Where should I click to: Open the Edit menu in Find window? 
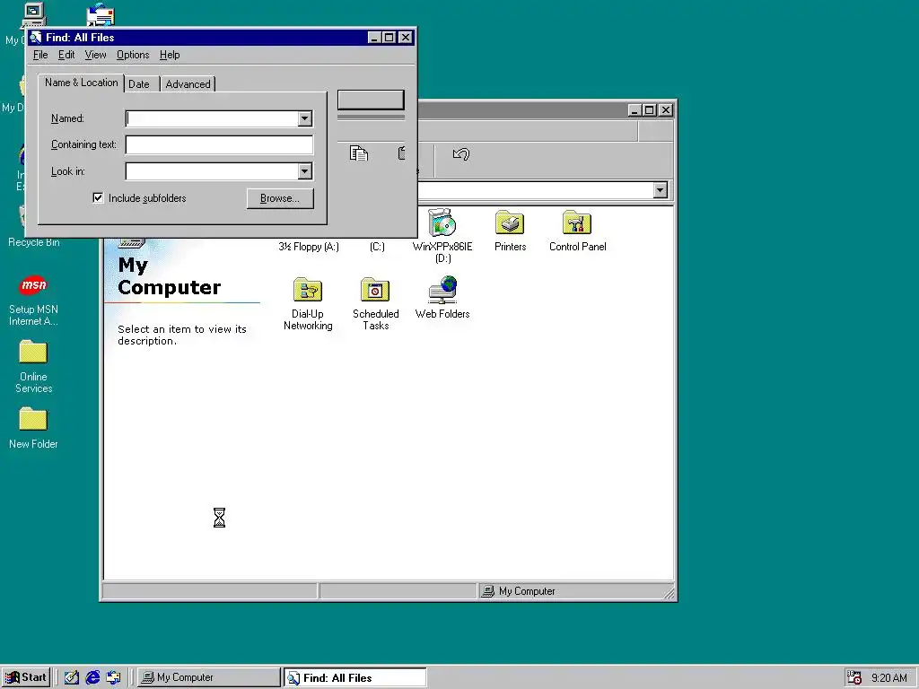66,55
